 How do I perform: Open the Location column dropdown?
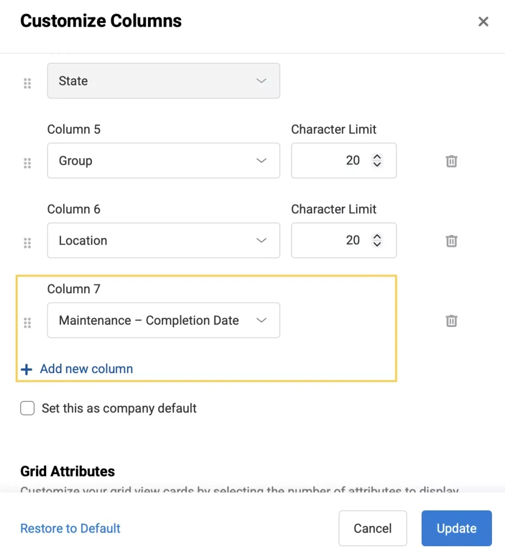point(163,240)
